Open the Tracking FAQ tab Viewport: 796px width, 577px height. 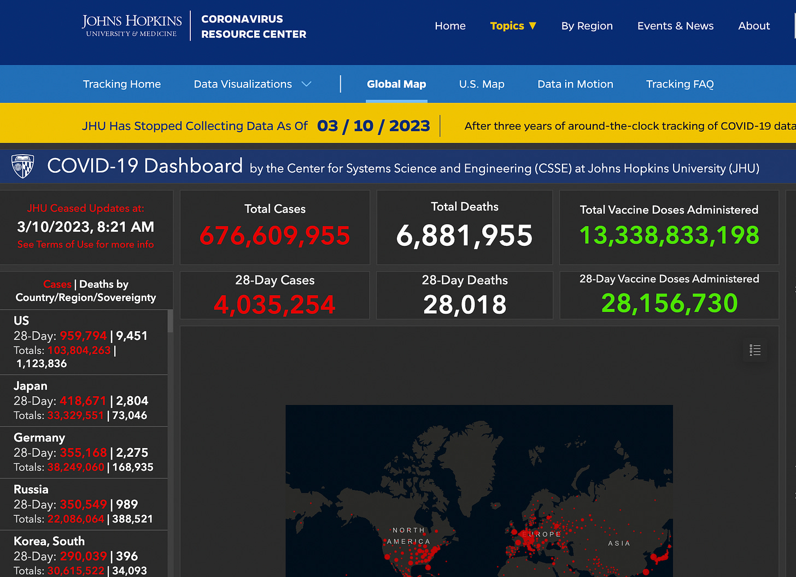(x=680, y=84)
